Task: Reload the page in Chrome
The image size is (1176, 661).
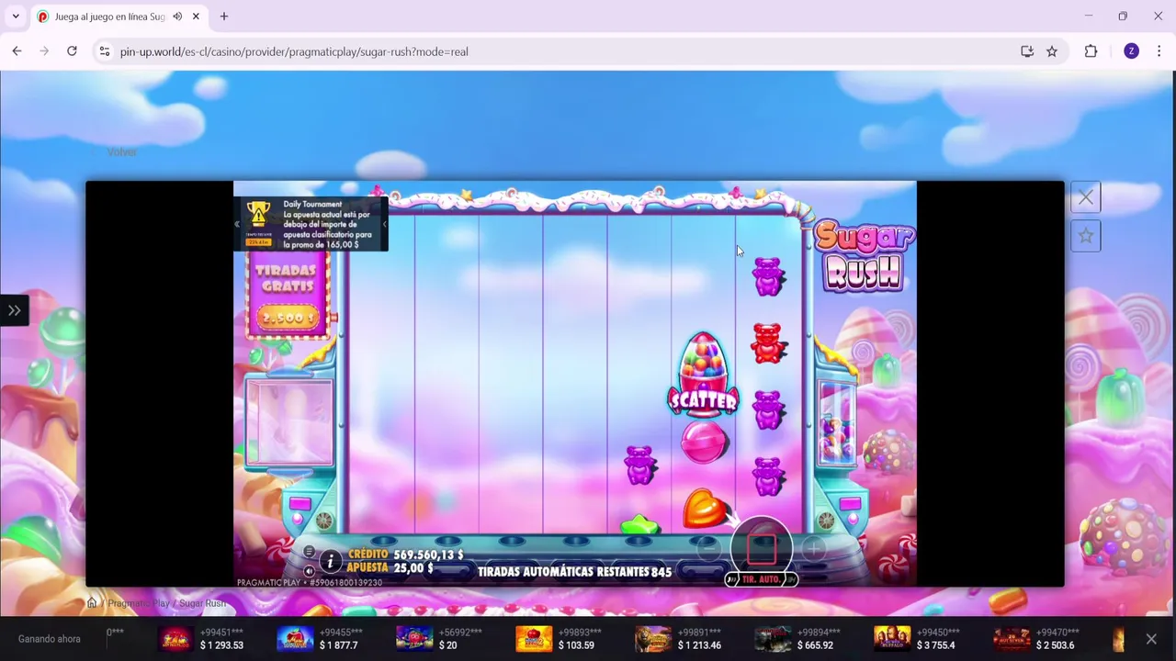Action: coord(72,51)
